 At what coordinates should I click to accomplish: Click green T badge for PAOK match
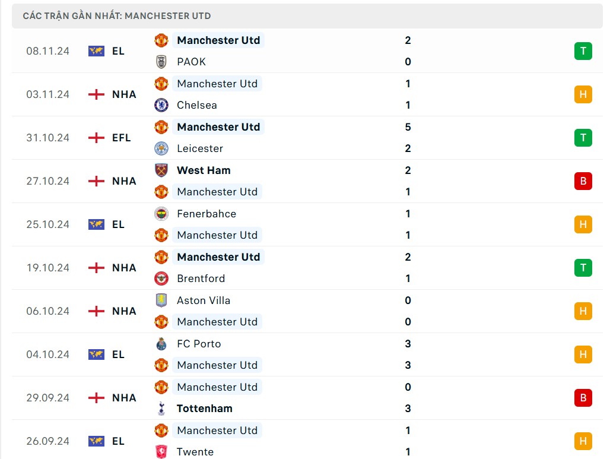point(583,51)
